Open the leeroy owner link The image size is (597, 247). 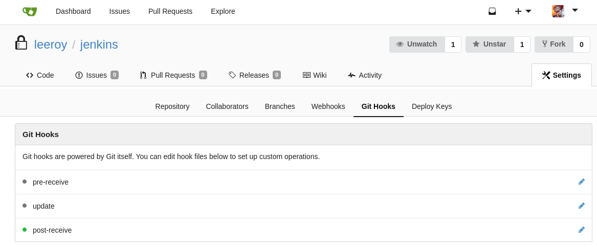pyautogui.click(x=51, y=44)
